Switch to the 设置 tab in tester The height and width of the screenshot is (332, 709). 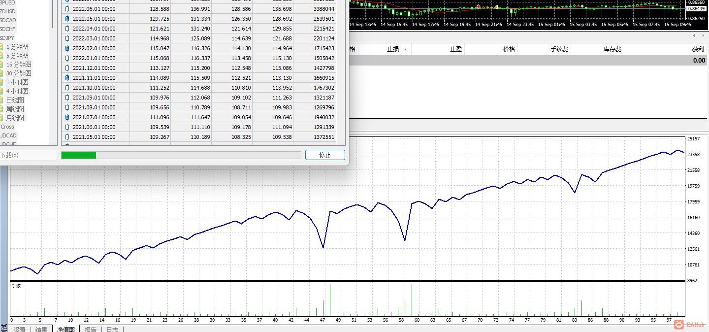tap(20, 329)
